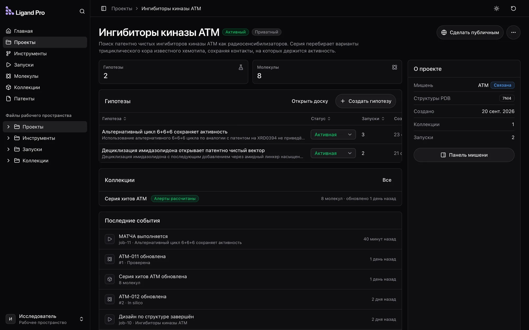The height and width of the screenshot is (330, 529).
Task: Open Молекулы in sidebar navigation
Action: [45, 76]
